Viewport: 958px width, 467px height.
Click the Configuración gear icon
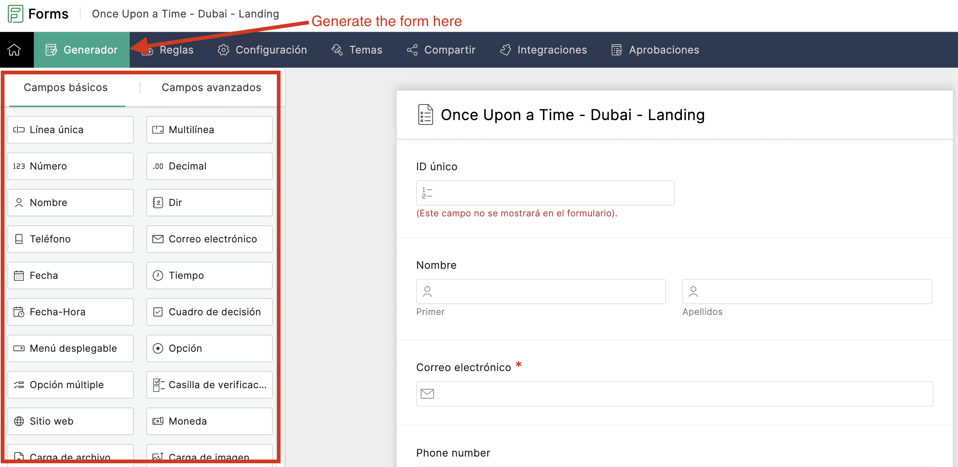click(223, 49)
